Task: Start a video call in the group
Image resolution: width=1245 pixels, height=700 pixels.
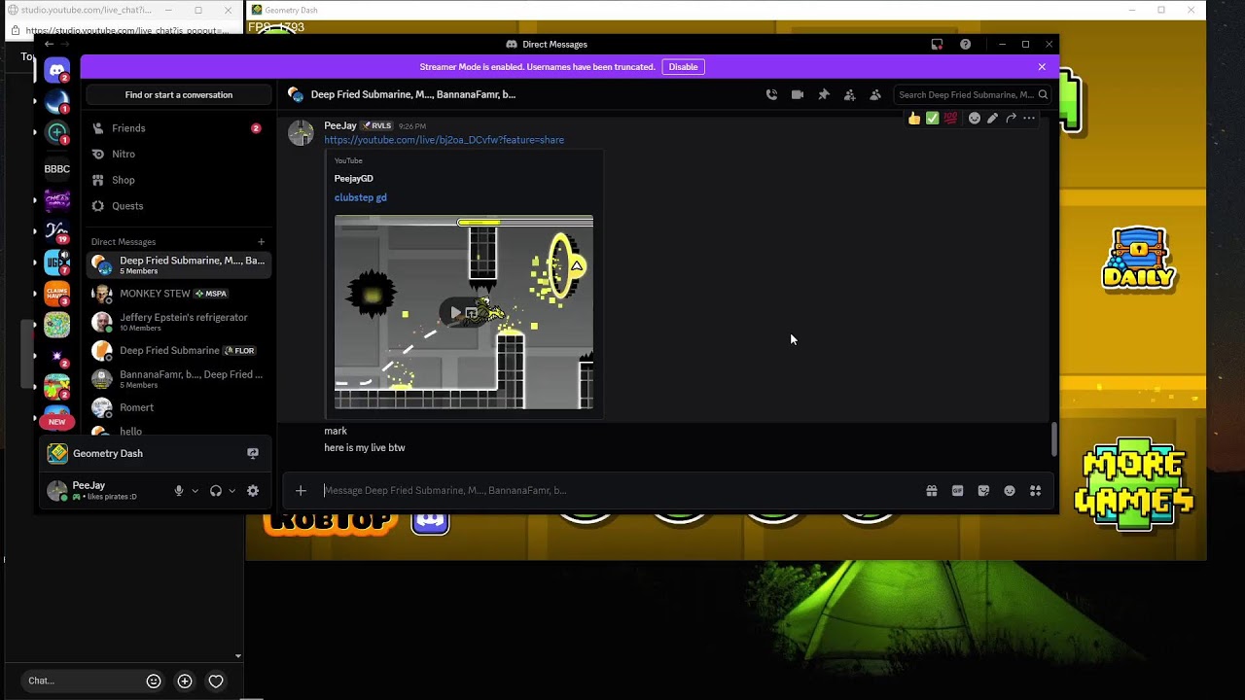Action: click(798, 94)
